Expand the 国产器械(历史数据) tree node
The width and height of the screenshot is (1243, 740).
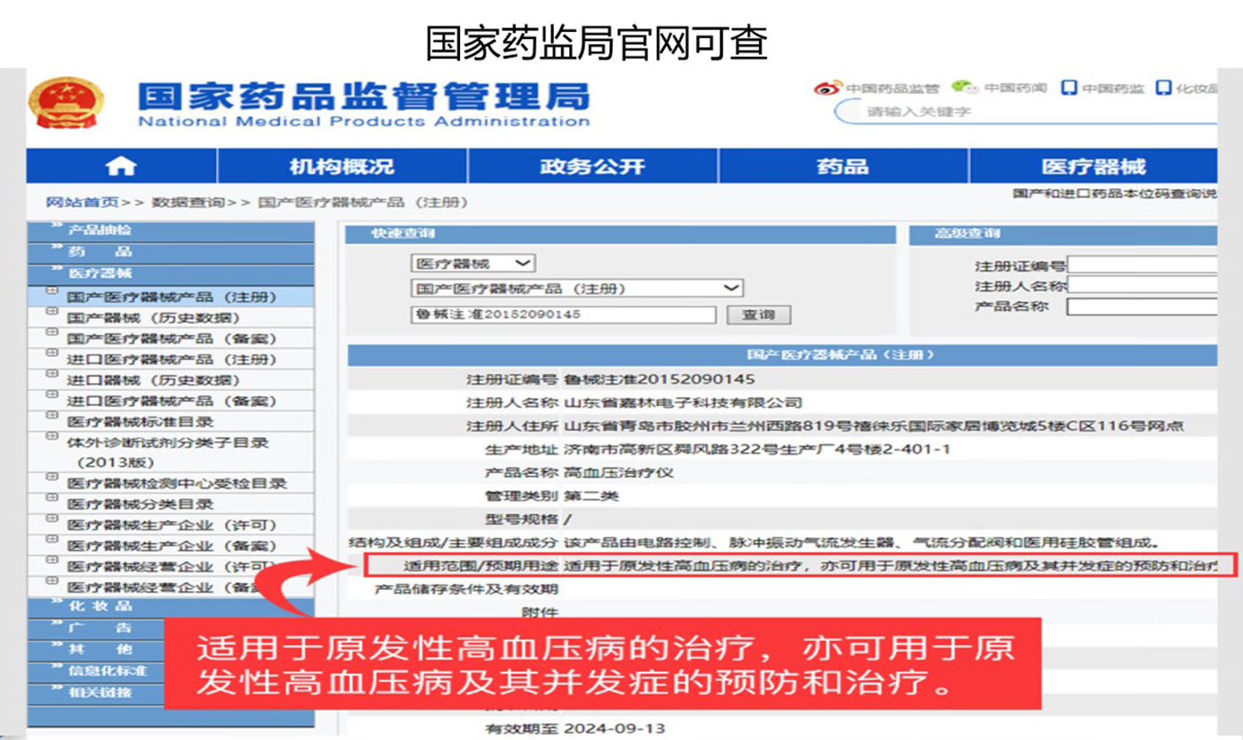point(51,313)
